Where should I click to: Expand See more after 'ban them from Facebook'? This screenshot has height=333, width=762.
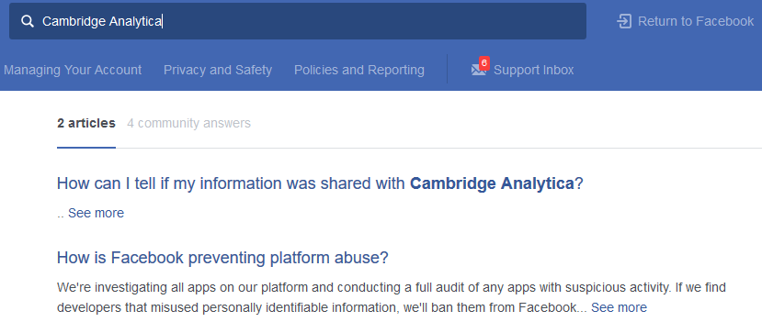(619, 307)
